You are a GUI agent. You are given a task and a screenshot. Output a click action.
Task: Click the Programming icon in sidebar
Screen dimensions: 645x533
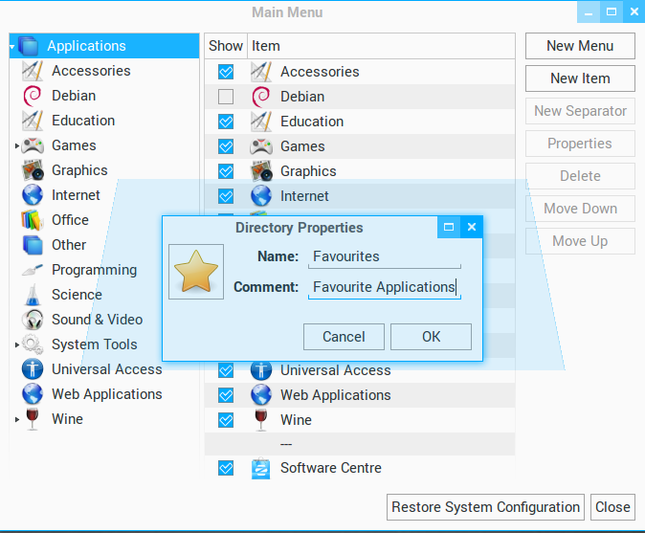(33, 270)
